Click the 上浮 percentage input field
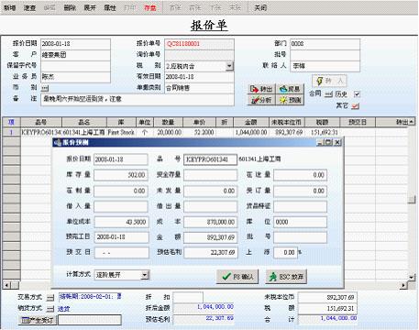Screen dimensions: 419x330 [x=285, y=252]
